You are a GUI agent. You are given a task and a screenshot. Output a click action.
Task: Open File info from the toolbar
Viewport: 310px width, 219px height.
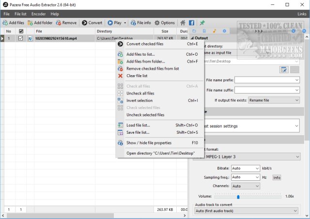(x=133, y=23)
